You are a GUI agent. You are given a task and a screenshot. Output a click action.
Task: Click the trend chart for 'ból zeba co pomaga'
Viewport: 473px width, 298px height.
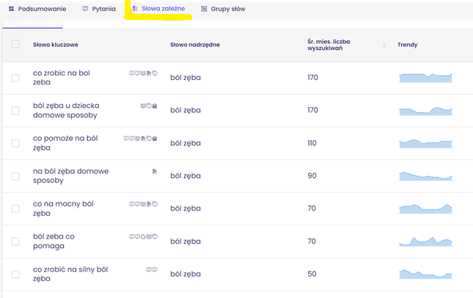tap(425, 241)
